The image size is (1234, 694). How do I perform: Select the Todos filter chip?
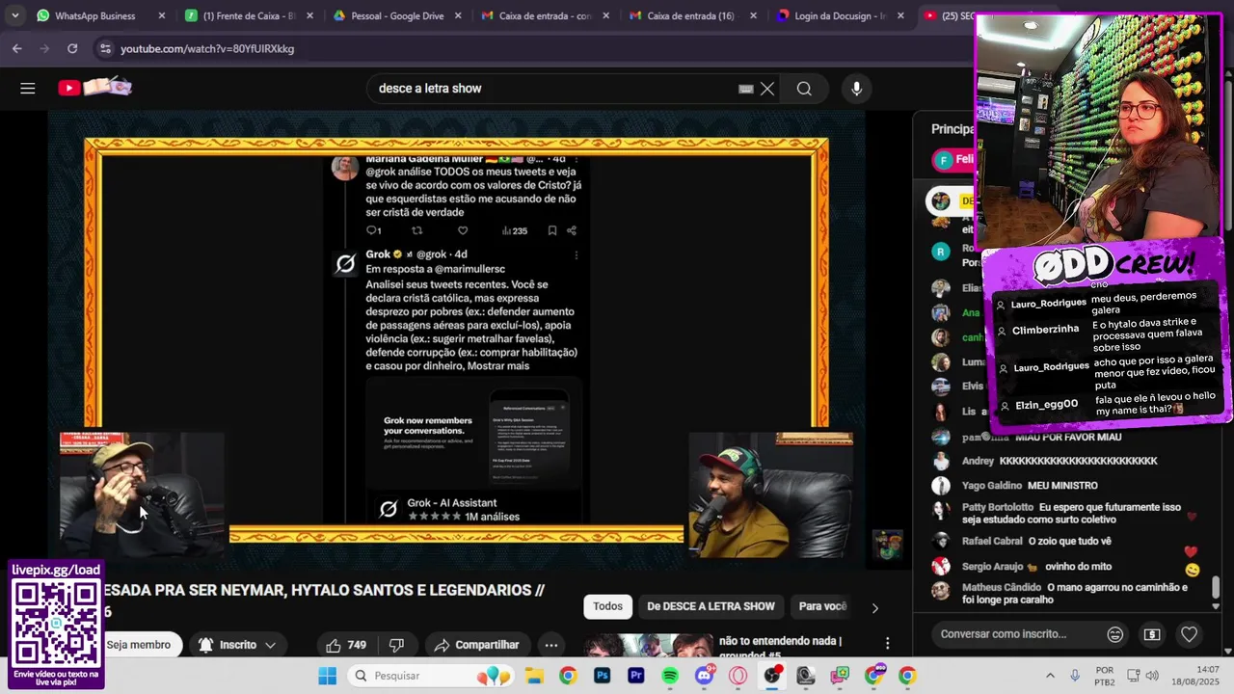coord(607,606)
